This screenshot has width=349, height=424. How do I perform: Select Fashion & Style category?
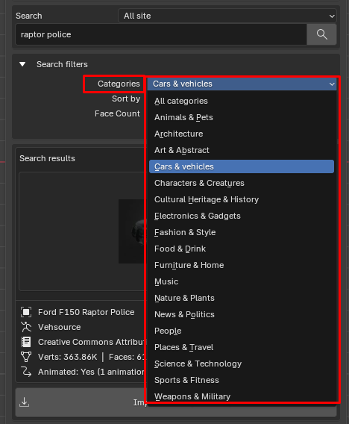click(x=242, y=232)
